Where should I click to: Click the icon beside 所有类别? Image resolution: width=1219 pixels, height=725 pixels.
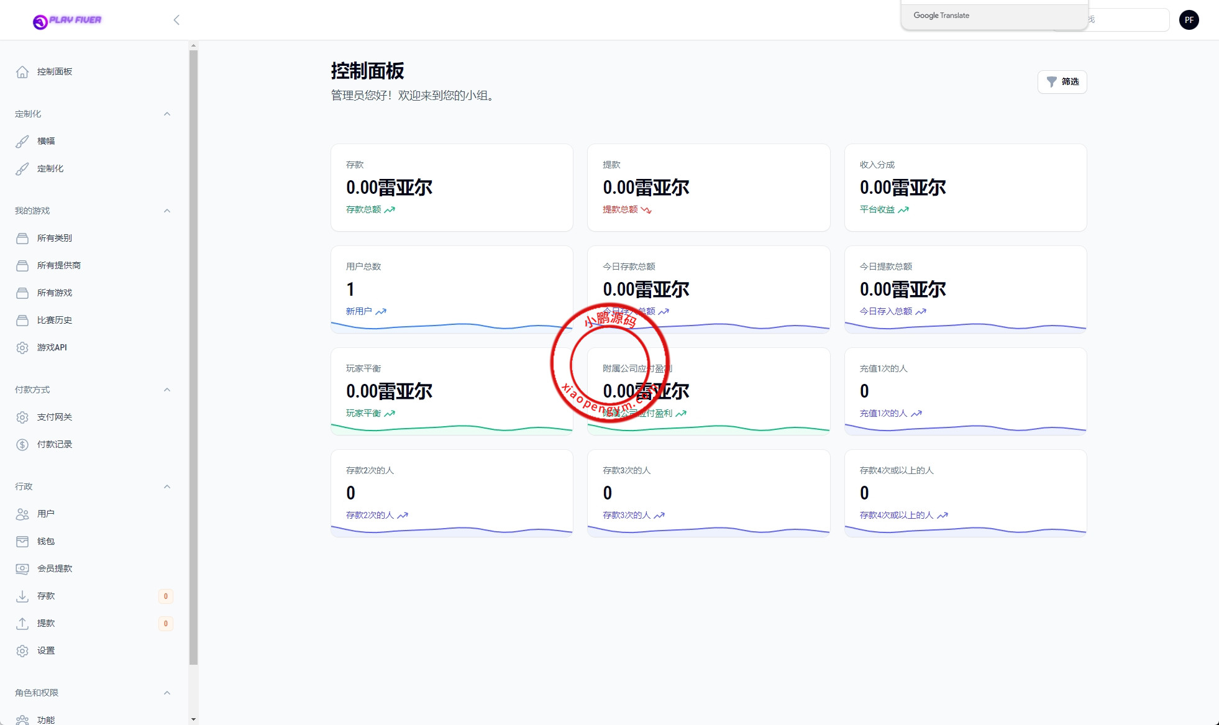22,239
